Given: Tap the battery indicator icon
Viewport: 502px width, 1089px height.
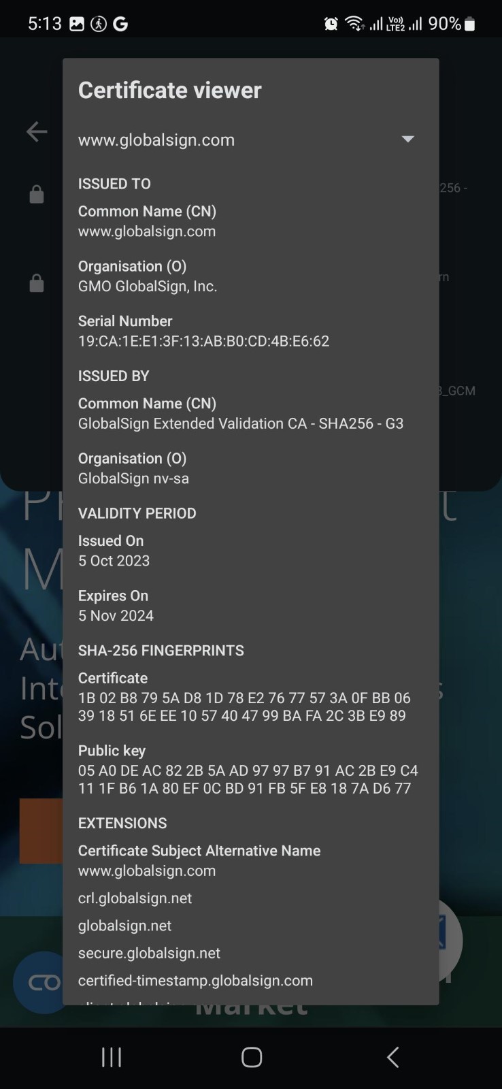Looking at the screenshot, I should click(x=469, y=25).
